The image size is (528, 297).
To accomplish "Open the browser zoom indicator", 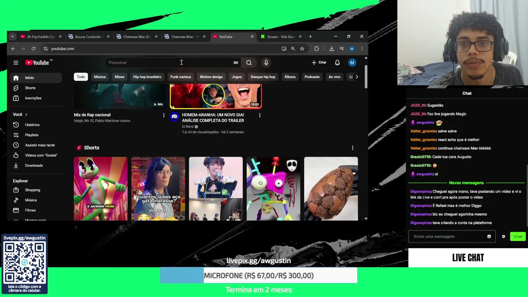I will click(293, 49).
